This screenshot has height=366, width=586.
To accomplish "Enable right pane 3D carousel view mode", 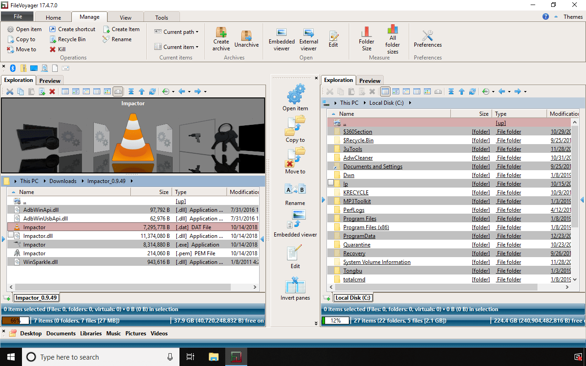I will 438,91.
